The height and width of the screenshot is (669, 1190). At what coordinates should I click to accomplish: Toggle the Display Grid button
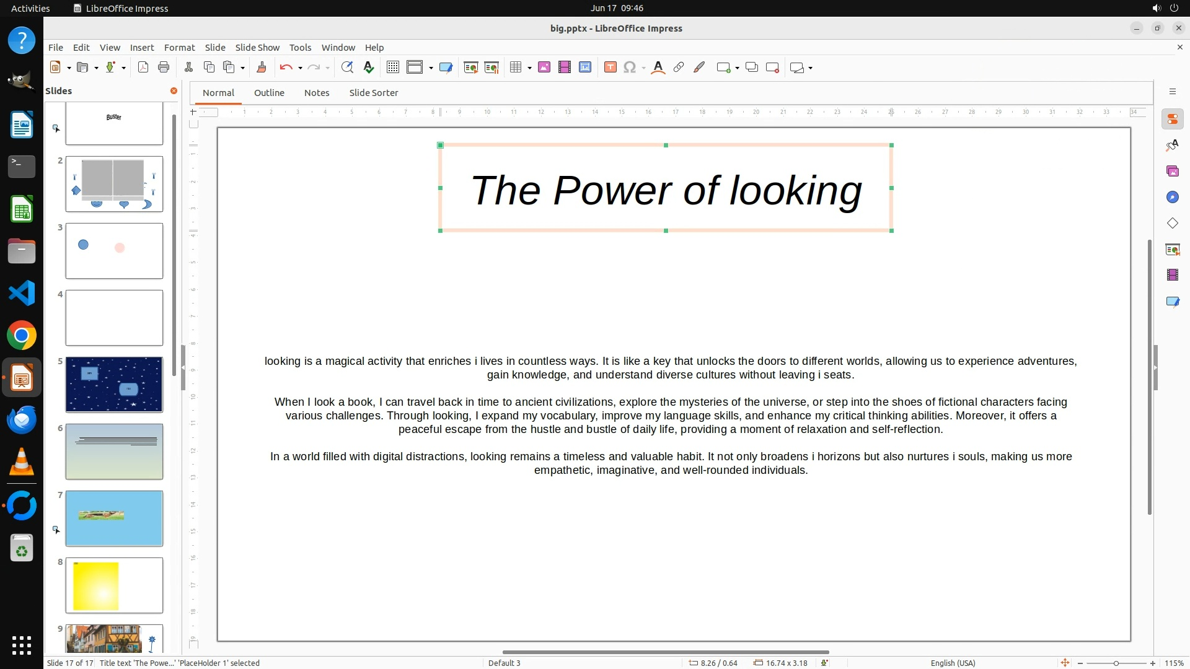click(392, 68)
